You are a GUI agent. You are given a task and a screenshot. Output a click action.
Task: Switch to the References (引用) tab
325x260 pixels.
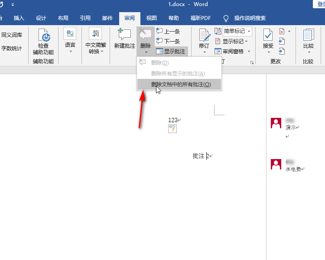[x=85, y=18]
